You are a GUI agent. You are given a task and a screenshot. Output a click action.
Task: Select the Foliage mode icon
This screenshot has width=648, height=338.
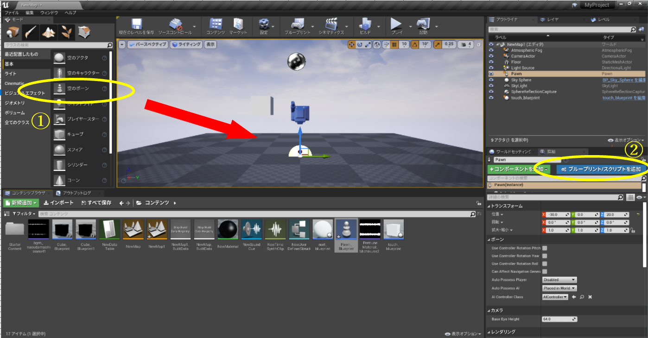click(x=66, y=32)
